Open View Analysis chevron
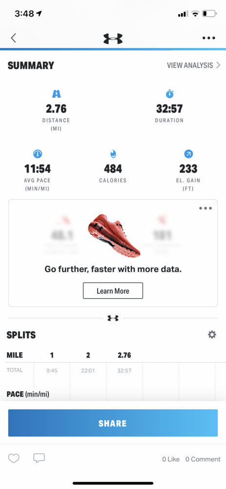This screenshot has width=226, height=489. coord(194,65)
